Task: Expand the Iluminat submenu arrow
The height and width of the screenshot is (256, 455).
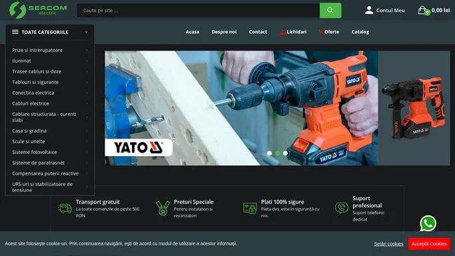Action: tap(87, 61)
